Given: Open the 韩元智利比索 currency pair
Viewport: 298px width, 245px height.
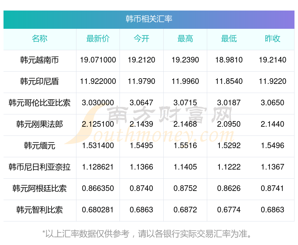Looking at the screenshot, I should coord(40,210).
